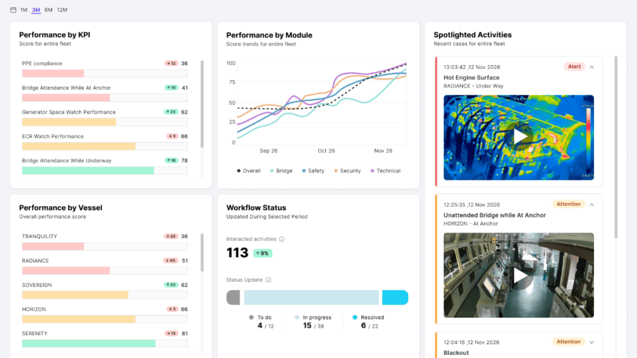This screenshot has height=358, width=637.
Task: Toggle Security series in chart legend
Action: click(x=347, y=171)
